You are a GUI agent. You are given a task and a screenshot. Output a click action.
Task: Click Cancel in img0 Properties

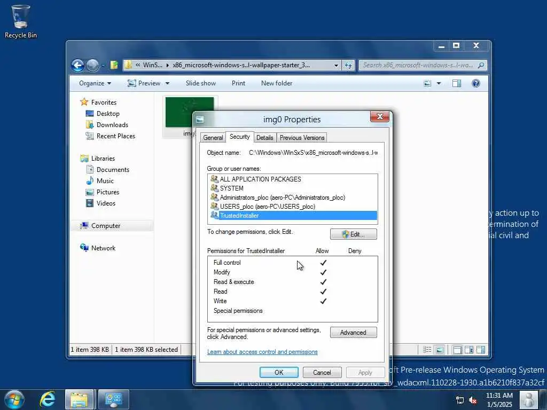tap(322, 372)
